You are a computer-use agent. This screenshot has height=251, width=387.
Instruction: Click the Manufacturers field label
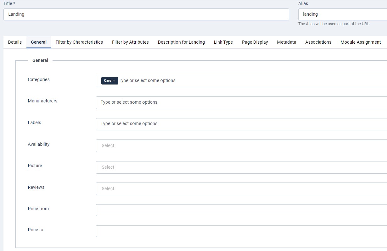tap(42, 101)
